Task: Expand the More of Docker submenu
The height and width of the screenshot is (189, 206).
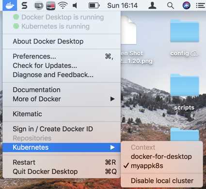Action: coord(62,99)
